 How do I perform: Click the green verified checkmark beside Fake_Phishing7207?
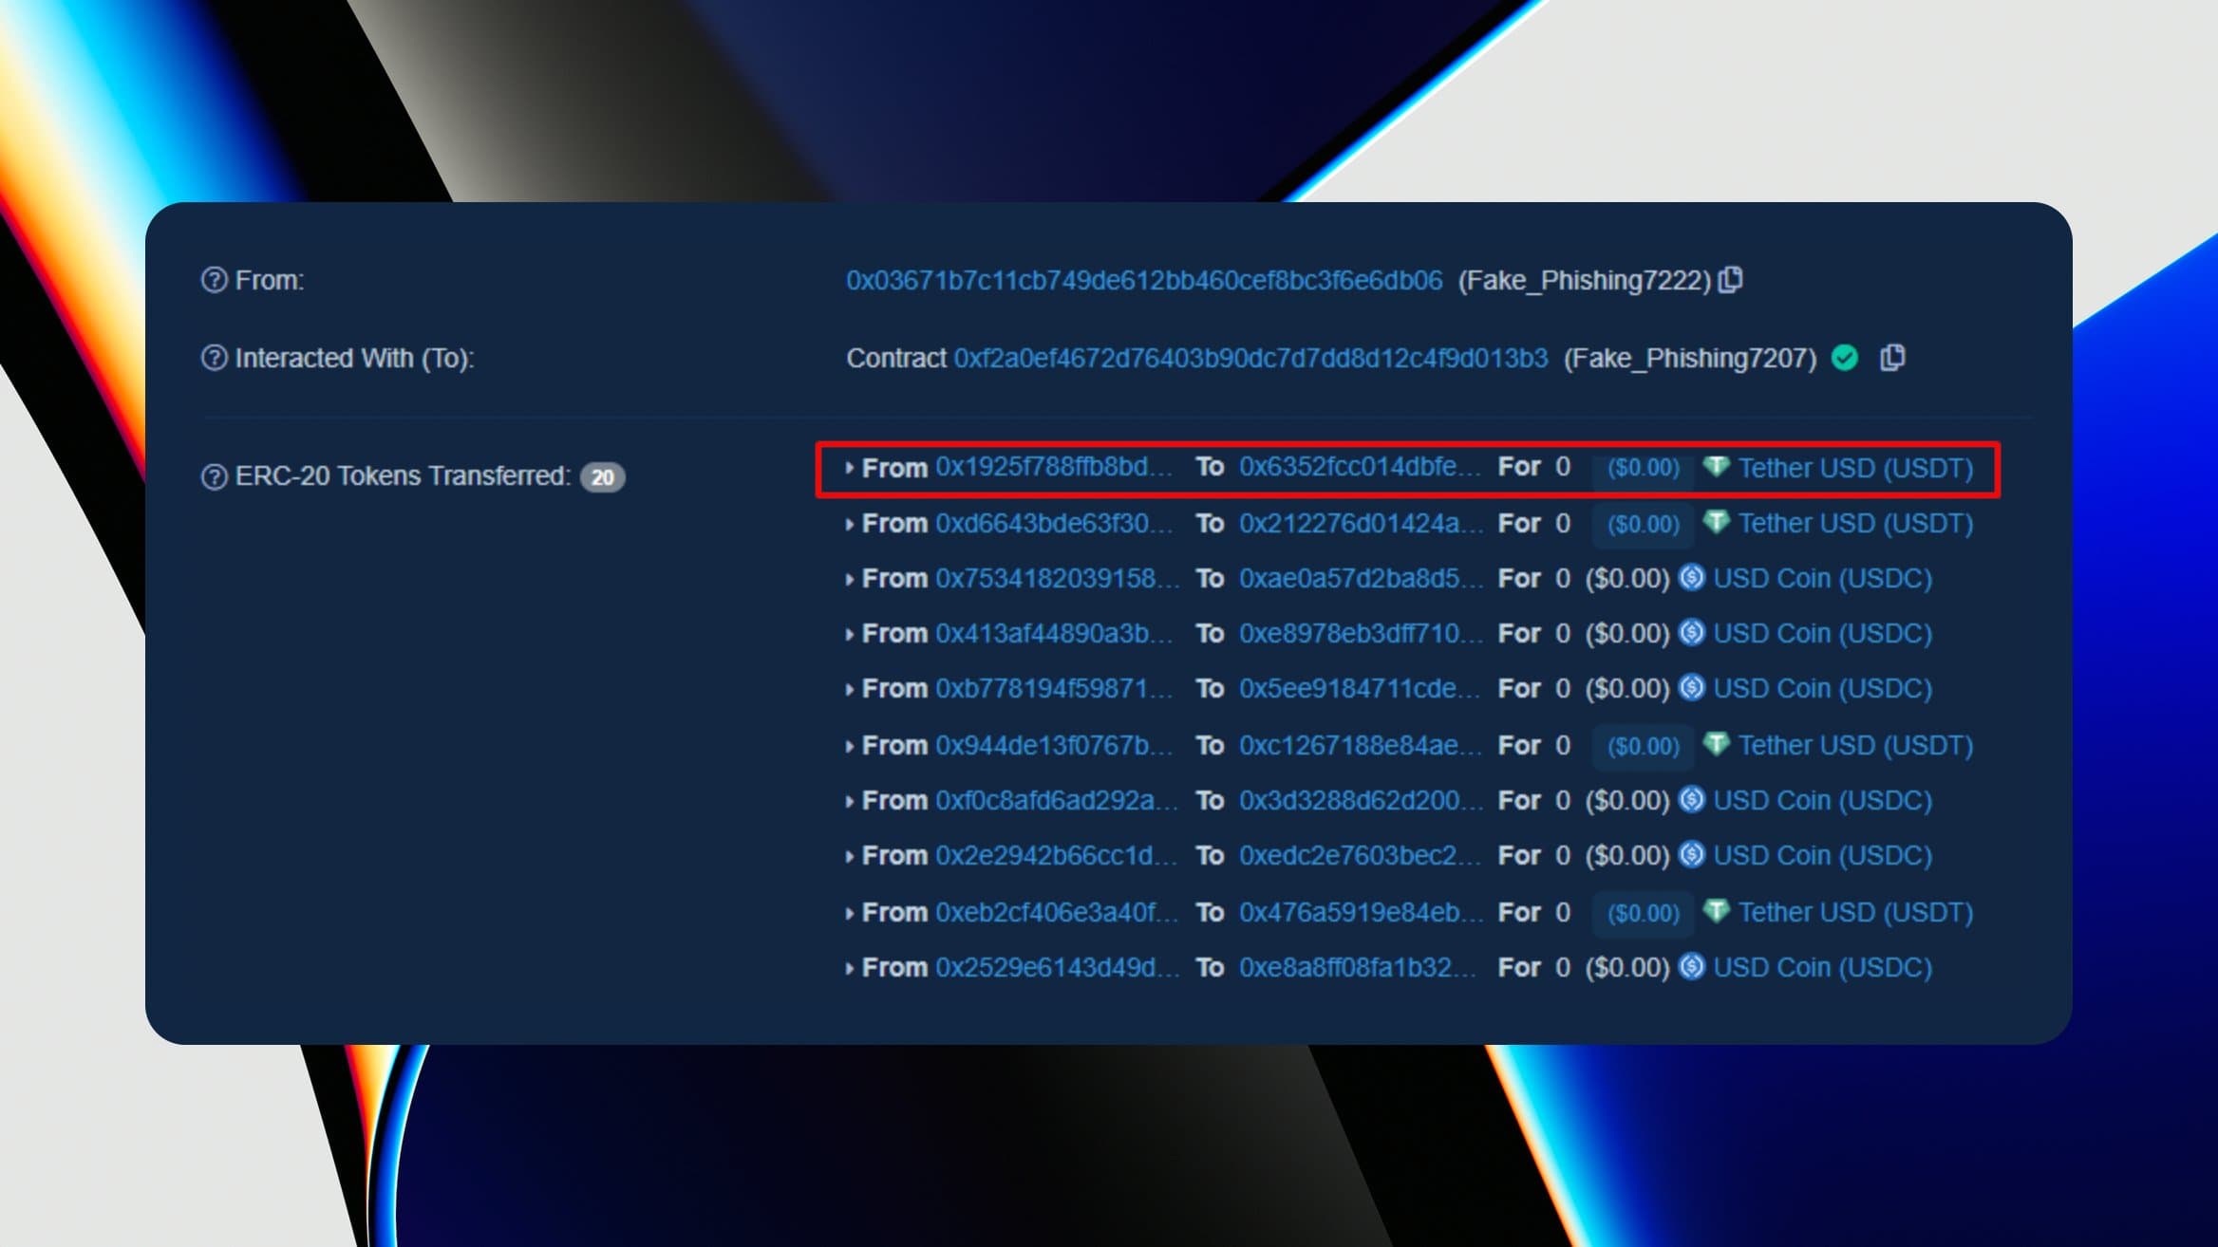[1843, 359]
